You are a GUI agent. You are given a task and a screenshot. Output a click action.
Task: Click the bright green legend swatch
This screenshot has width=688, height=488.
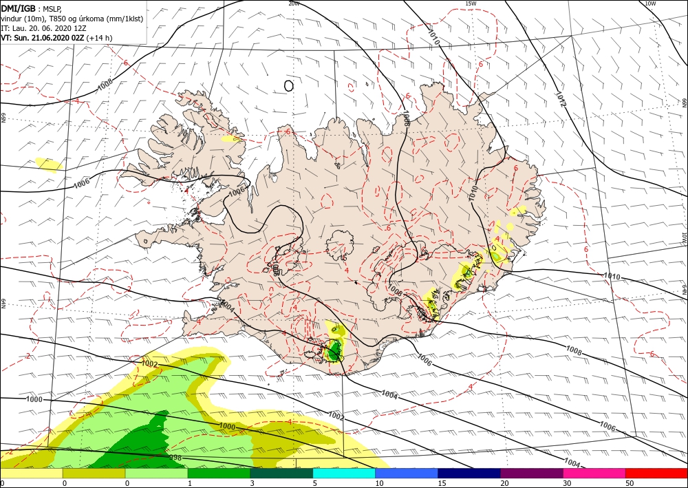point(219,473)
